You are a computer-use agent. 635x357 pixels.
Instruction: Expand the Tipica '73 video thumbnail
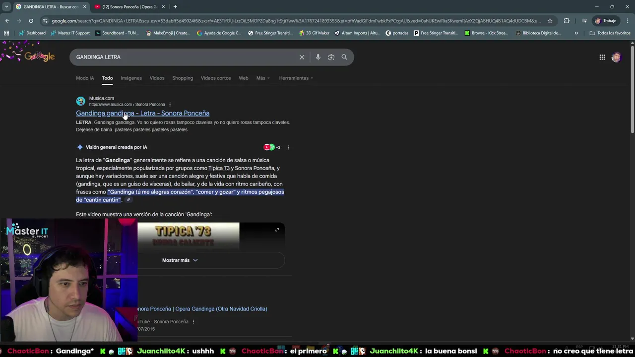coord(277,230)
